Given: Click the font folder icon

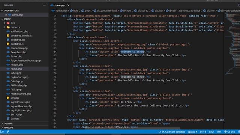Looking at the screenshot, I should pos(8,23).
